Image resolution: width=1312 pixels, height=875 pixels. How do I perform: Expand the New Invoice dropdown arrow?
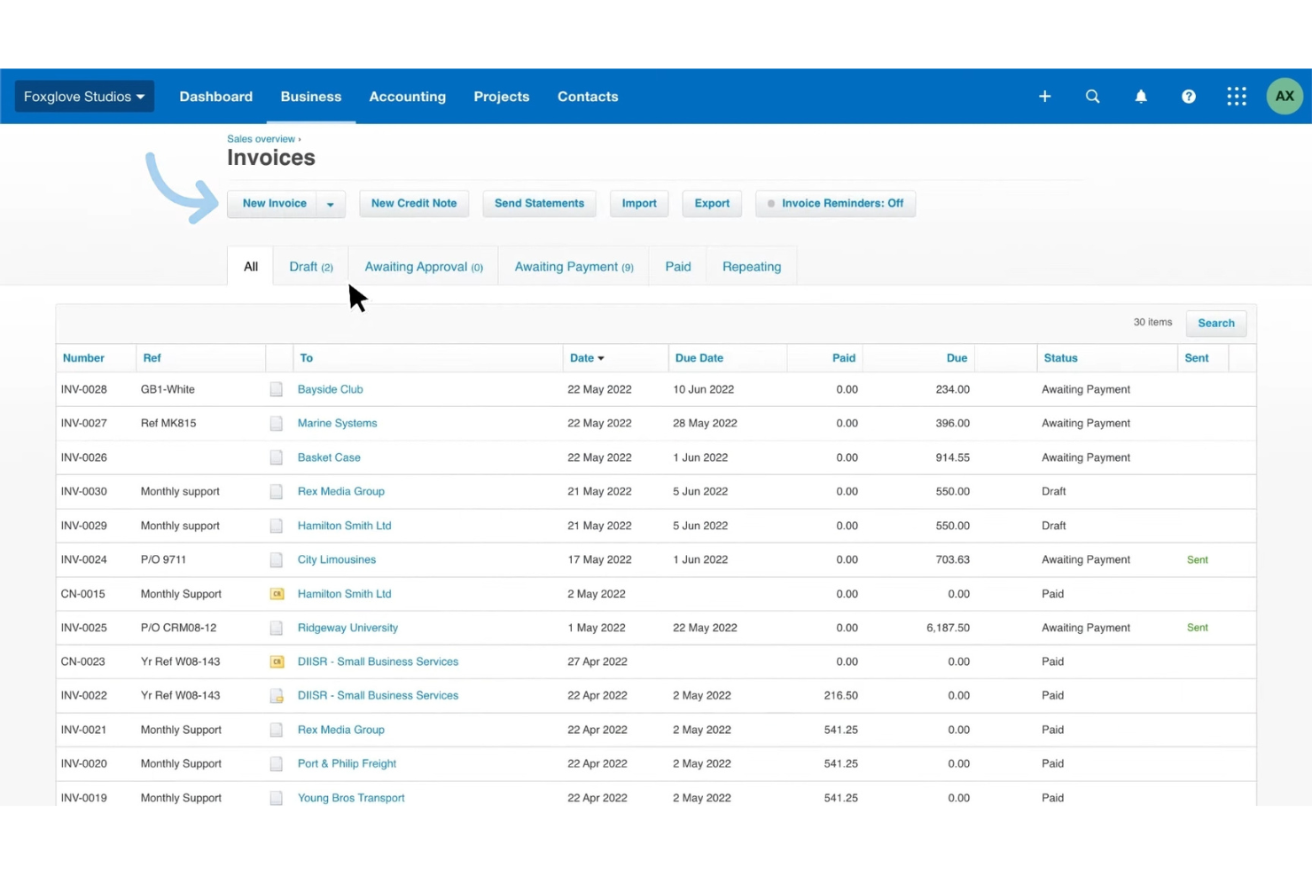331,203
